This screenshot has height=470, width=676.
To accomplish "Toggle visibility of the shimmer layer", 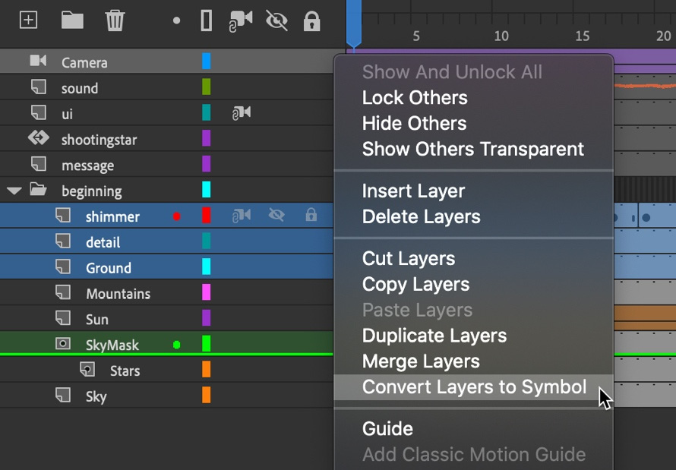I will click(276, 215).
